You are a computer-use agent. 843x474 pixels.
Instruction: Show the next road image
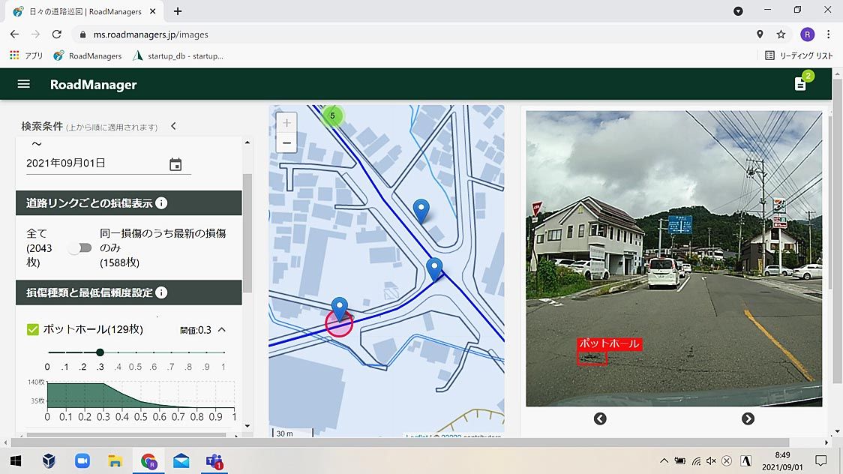point(748,418)
